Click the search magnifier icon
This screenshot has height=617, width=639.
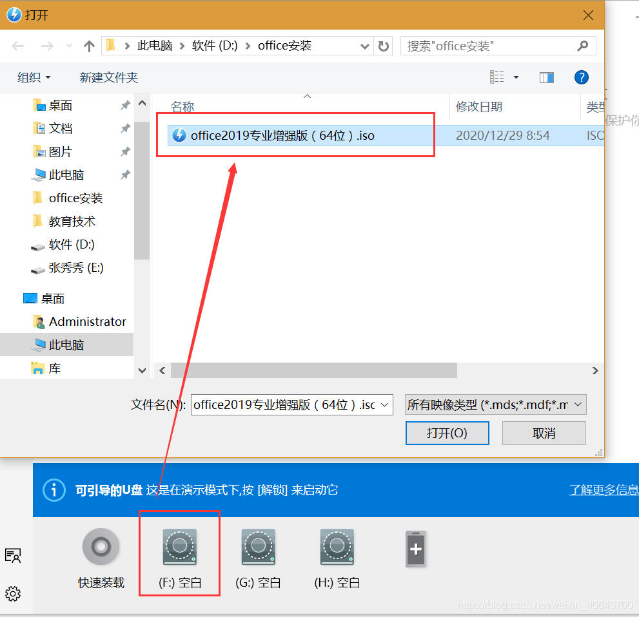click(583, 46)
